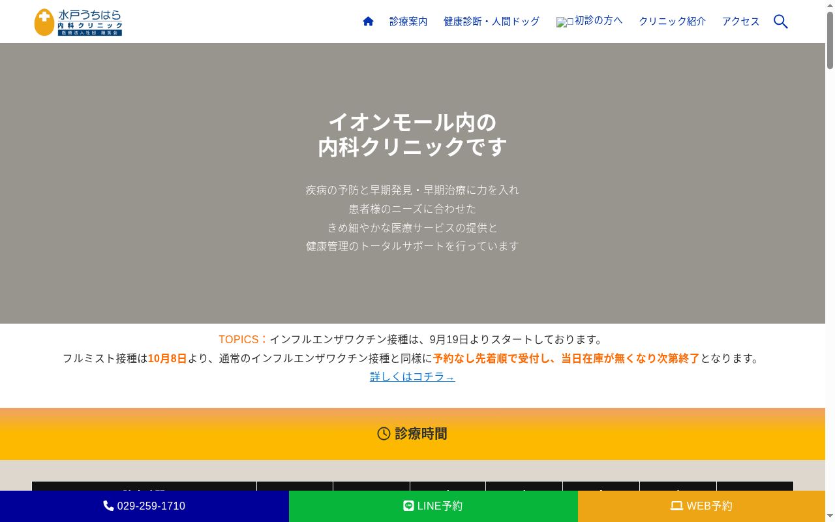Open the 診療案内 menu item
835x522 pixels.
click(408, 22)
